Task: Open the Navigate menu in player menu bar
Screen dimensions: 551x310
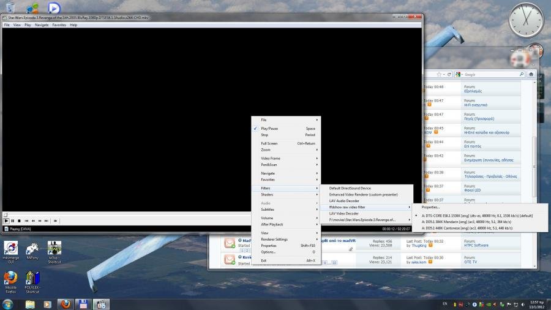Action: click(42, 25)
